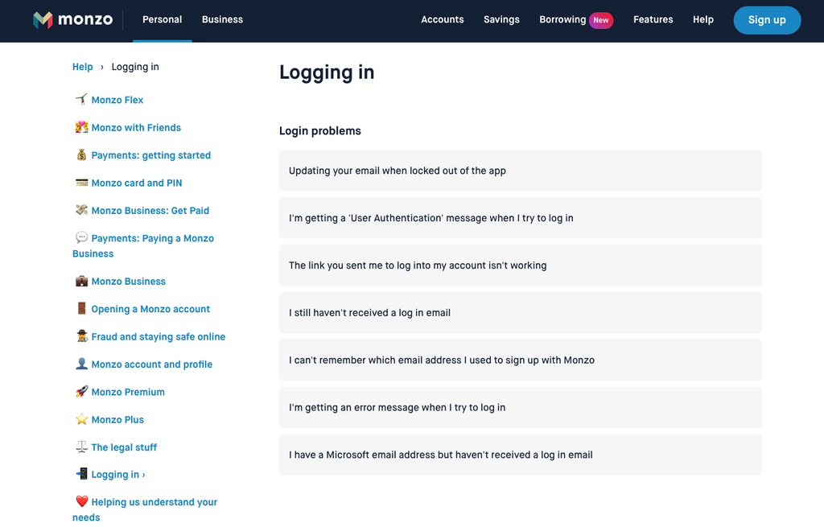824x527 pixels.
Task: Click the Monzo logo in header
Action: coord(72,20)
